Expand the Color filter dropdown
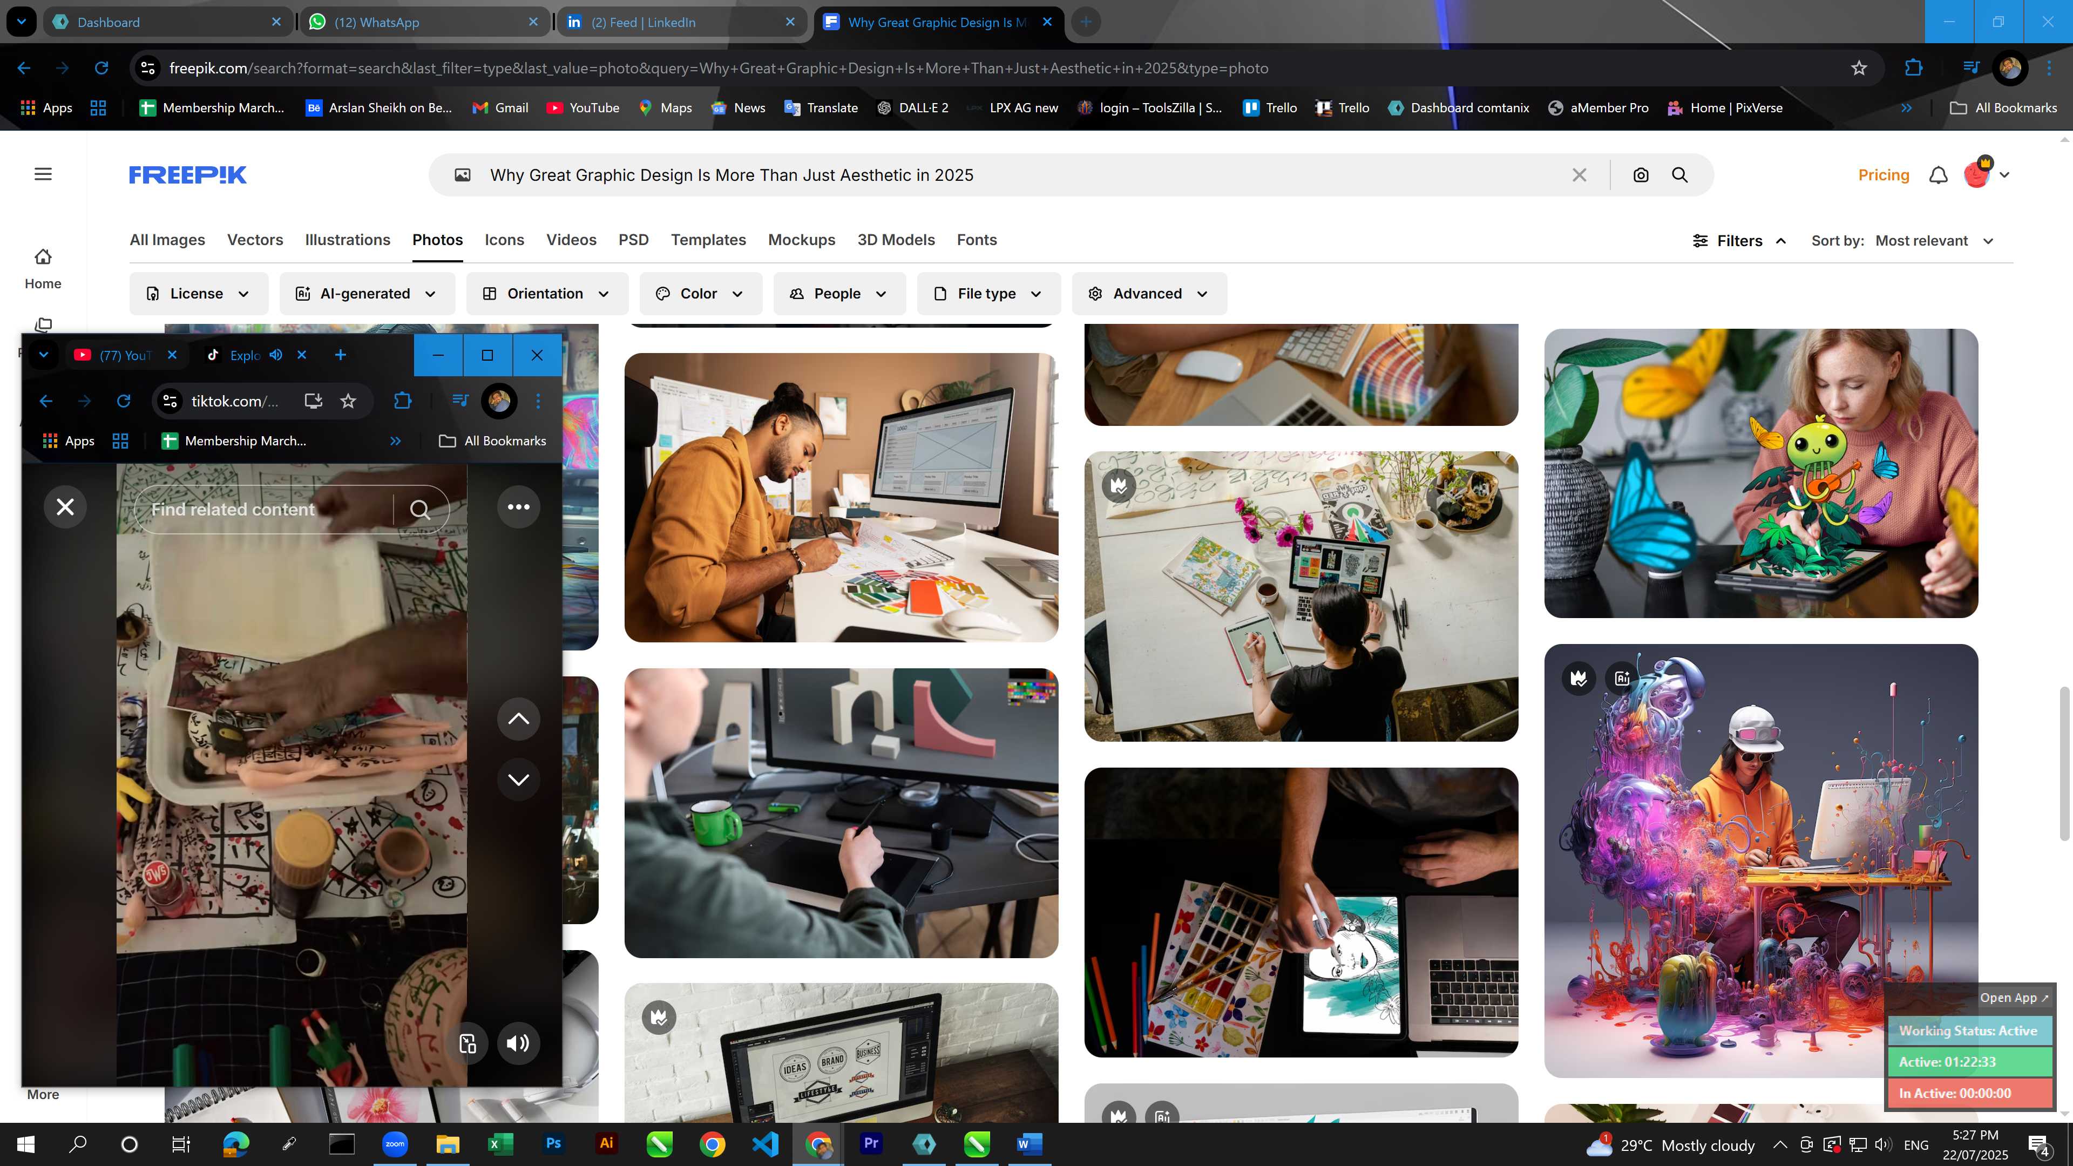 pos(700,294)
